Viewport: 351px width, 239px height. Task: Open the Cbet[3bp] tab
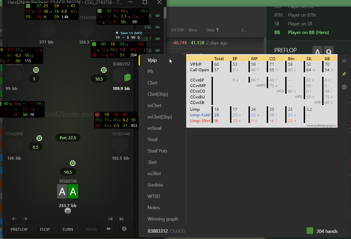pyautogui.click(x=158, y=94)
